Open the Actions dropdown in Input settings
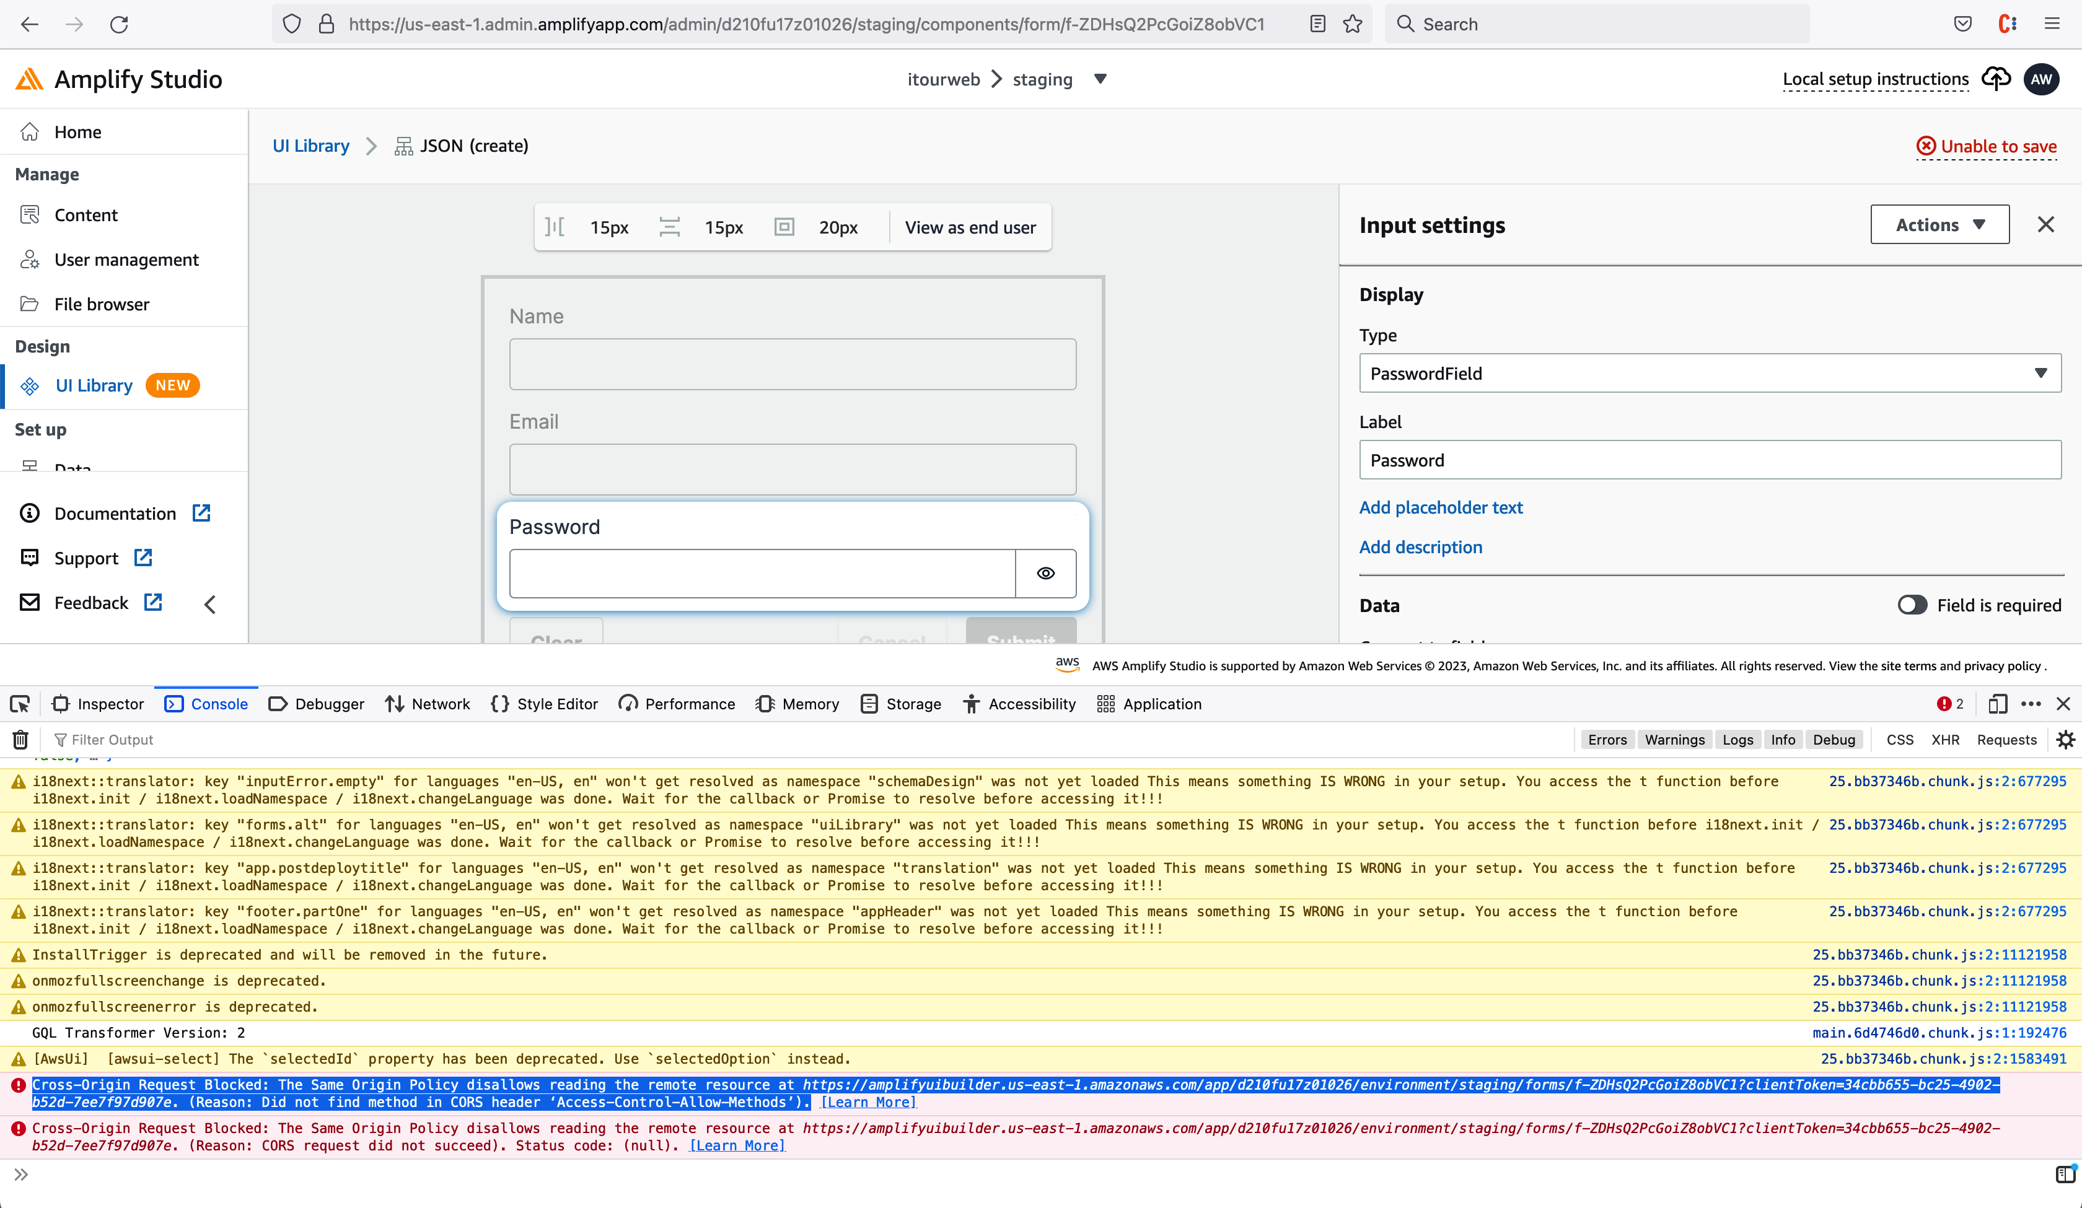The image size is (2082, 1208). 1939,224
